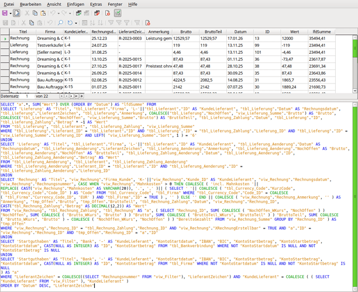Open the Extras menu
The width and height of the screenshot is (358, 292).
click(x=96, y=4)
